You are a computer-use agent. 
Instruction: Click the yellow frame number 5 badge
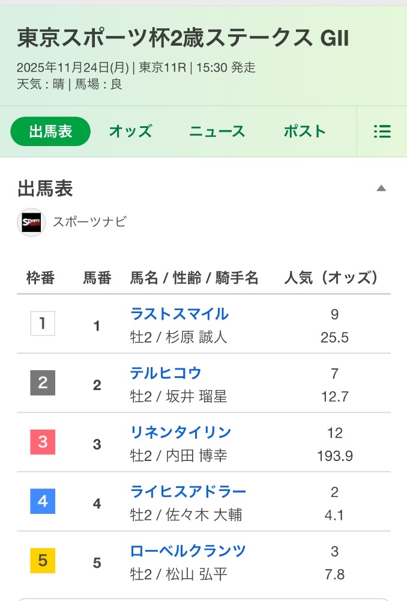[x=43, y=560]
